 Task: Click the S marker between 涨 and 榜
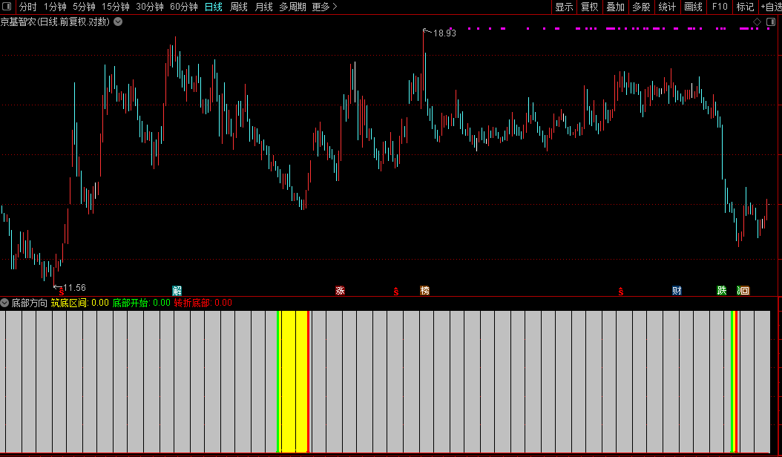(396, 292)
